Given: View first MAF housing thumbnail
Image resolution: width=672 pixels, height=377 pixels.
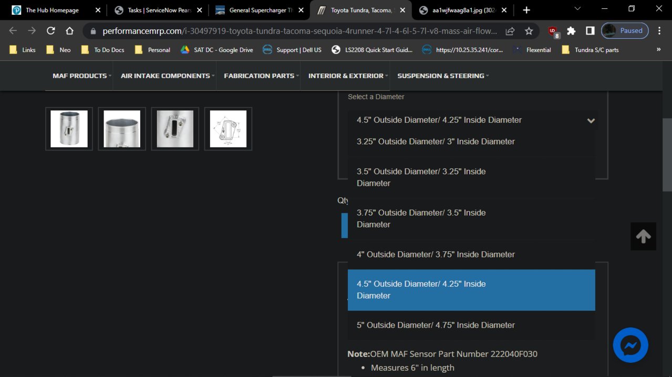Looking at the screenshot, I should [69, 129].
